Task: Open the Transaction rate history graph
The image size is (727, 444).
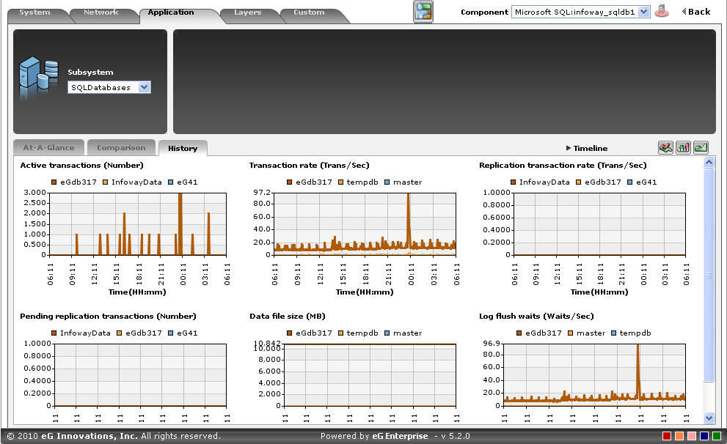Action: click(365, 224)
